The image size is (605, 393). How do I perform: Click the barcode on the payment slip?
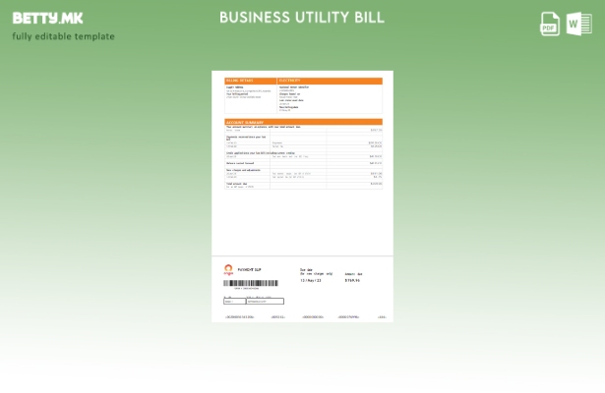(251, 283)
